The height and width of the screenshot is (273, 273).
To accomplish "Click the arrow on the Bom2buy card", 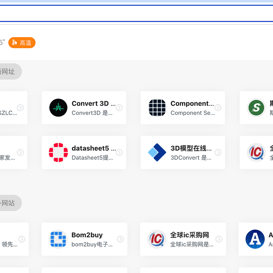I will 120,239.
